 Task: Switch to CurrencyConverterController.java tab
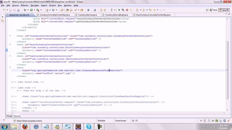click(55, 15)
